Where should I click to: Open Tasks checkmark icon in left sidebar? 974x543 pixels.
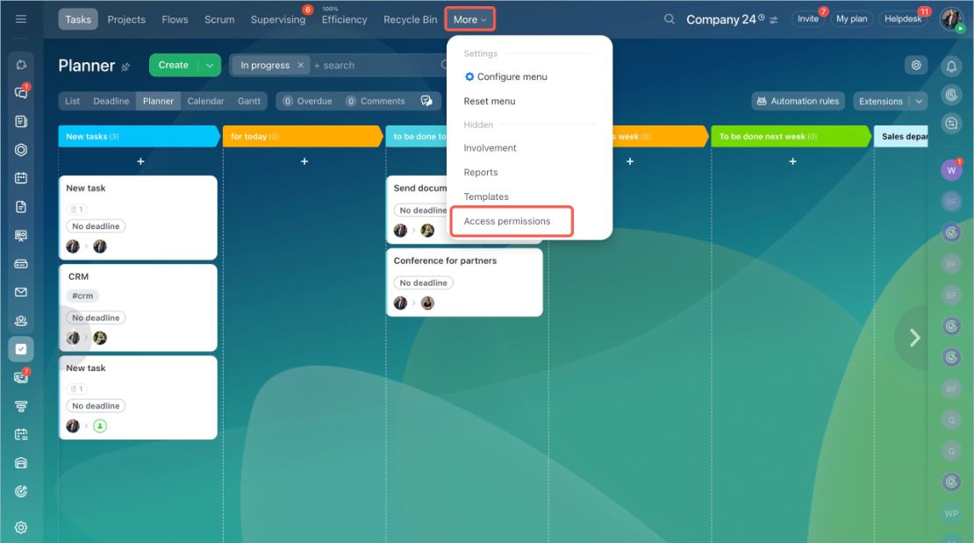pos(21,349)
